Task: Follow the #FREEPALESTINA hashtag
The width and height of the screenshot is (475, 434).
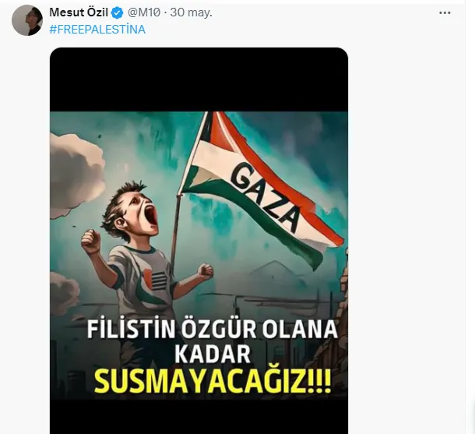Action: [97, 30]
